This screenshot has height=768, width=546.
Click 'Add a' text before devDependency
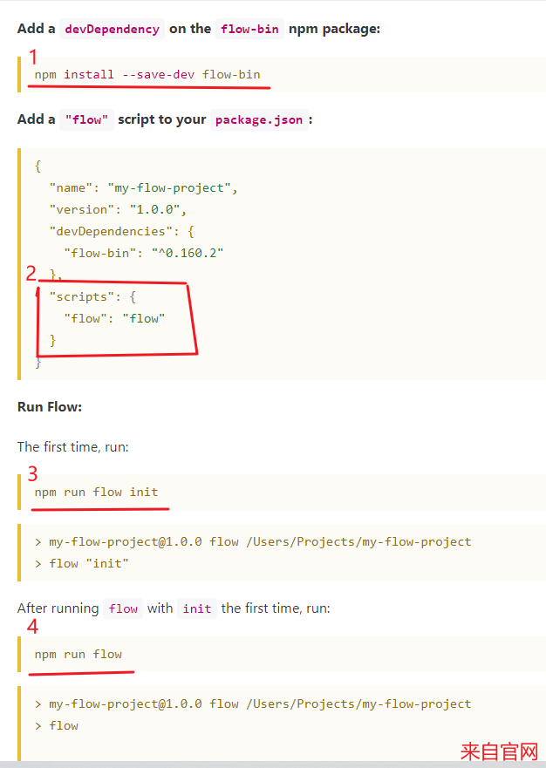[37, 29]
